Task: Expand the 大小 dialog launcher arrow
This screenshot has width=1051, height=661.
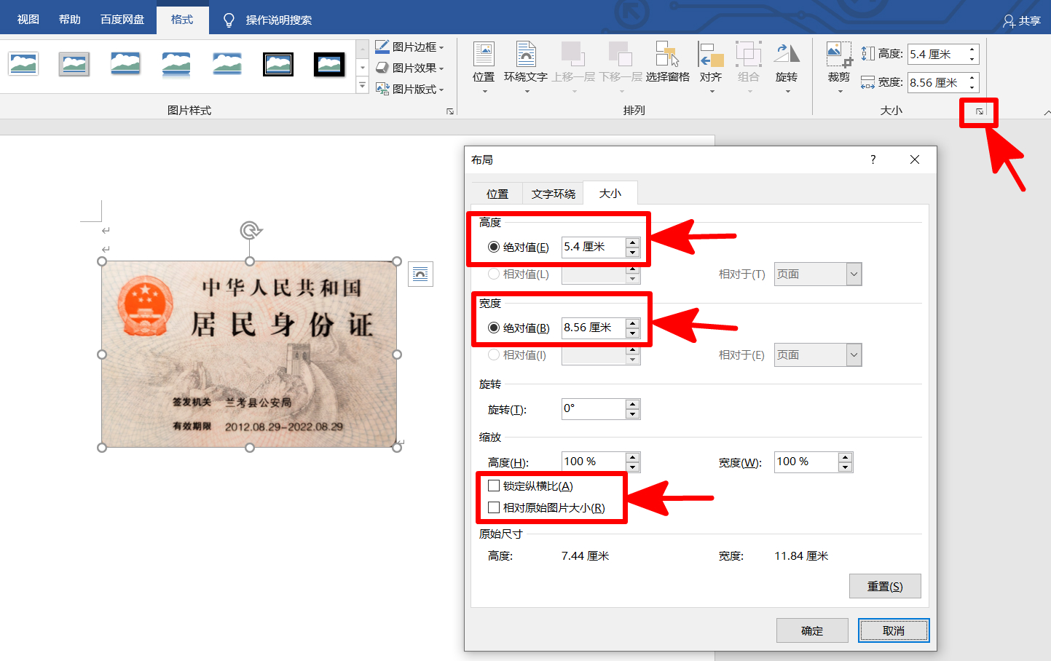Action: [x=978, y=112]
